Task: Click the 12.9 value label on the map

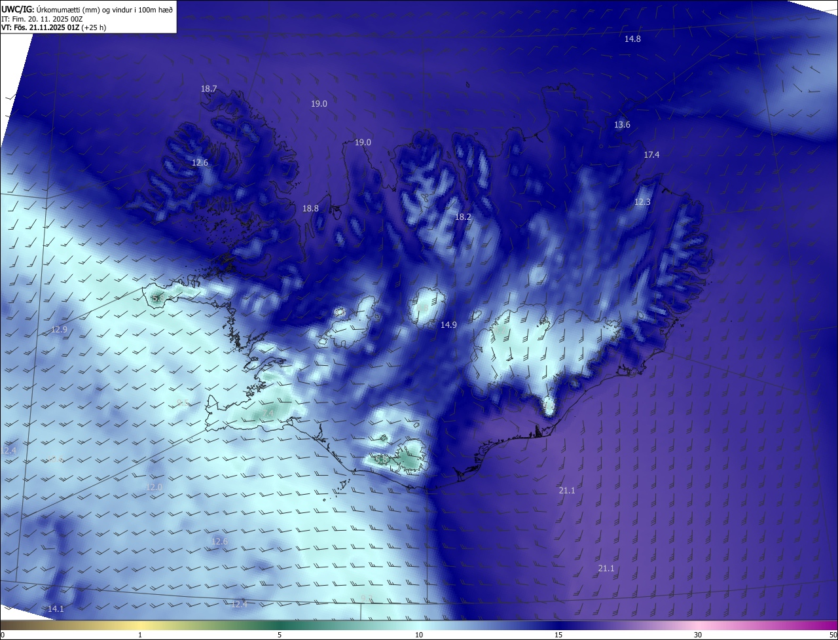Action: click(59, 330)
